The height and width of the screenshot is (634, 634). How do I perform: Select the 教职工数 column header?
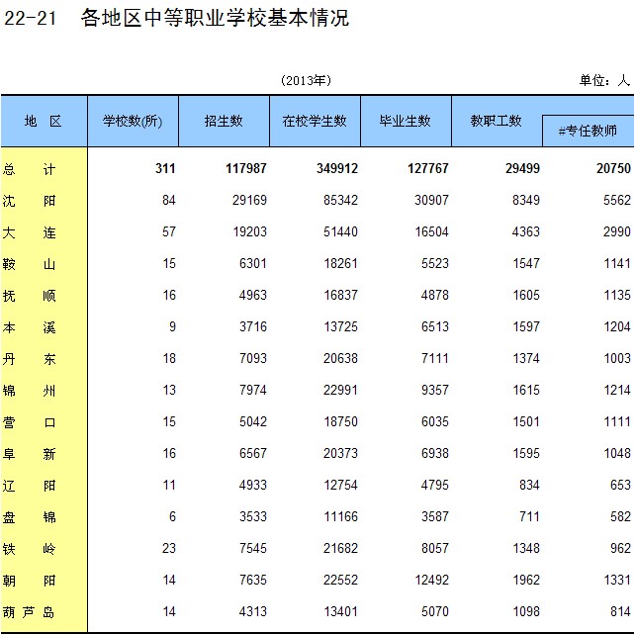point(497,121)
